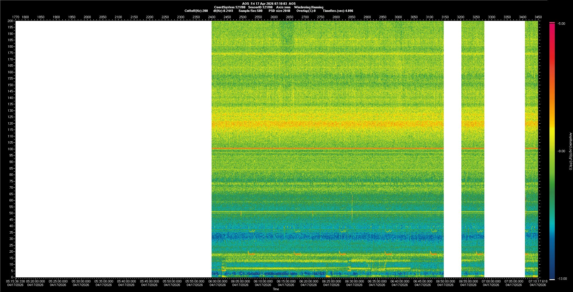Screen dimensions: 573x292
Task: Click the Cutoff(Hz):200 parameter text
Action: coord(196,11)
